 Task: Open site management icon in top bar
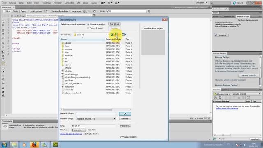117,3
